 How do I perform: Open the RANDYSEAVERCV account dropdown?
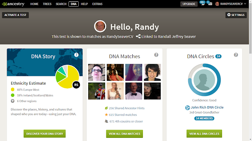tap(231, 4)
